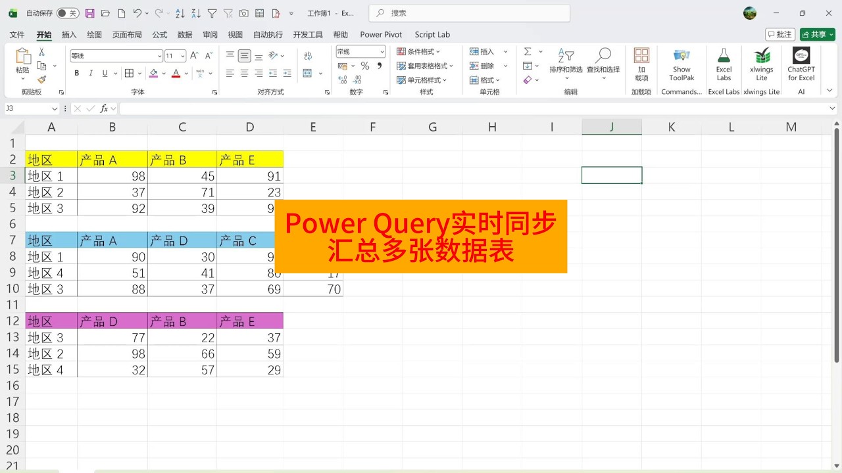Open the font name combo box 等线

pos(116,56)
